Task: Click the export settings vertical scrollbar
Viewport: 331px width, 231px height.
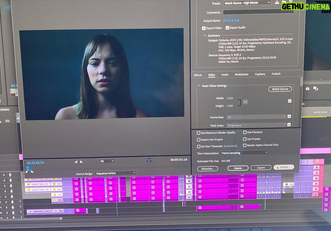Action: (x=301, y=82)
